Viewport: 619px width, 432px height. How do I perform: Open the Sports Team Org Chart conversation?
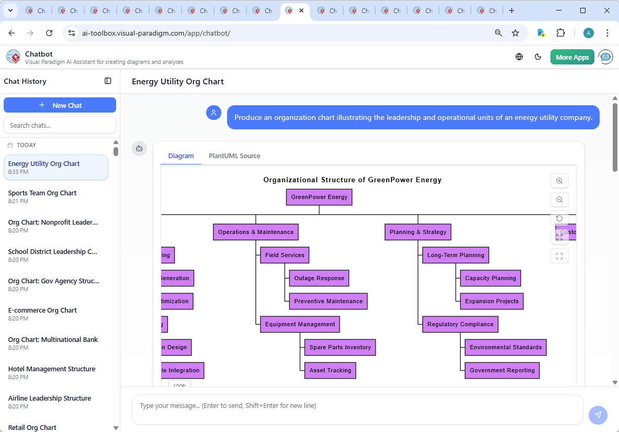click(x=56, y=196)
